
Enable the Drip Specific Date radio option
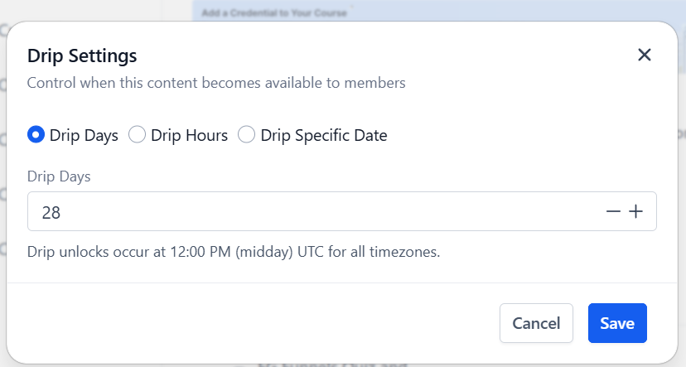246,135
